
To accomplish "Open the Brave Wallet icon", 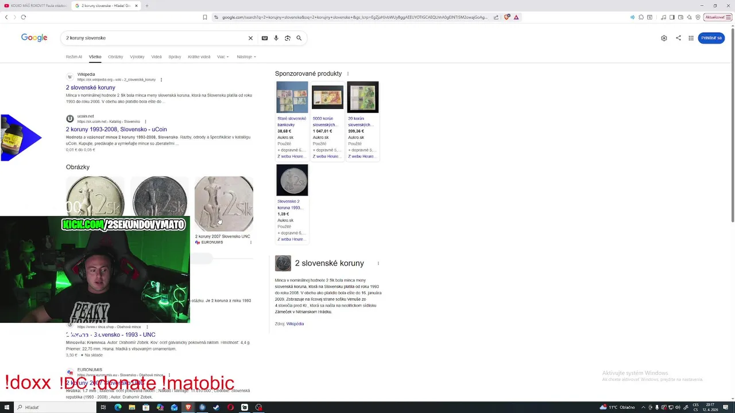I will [680, 17].
